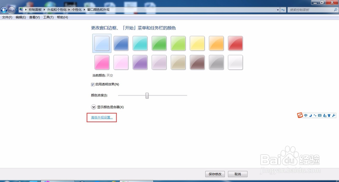Viewport: 339px width, 182px height.
Task: Open the wrench settings icon on IME bar
Action: point(334,116)
